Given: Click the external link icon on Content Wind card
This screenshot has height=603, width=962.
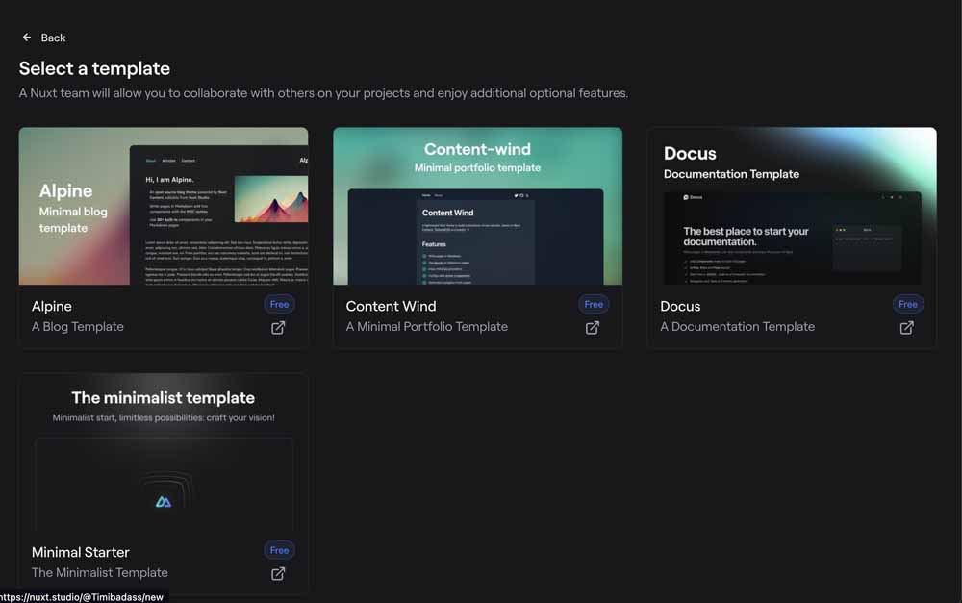Looking at the screenshot, I should coord(593,327).
